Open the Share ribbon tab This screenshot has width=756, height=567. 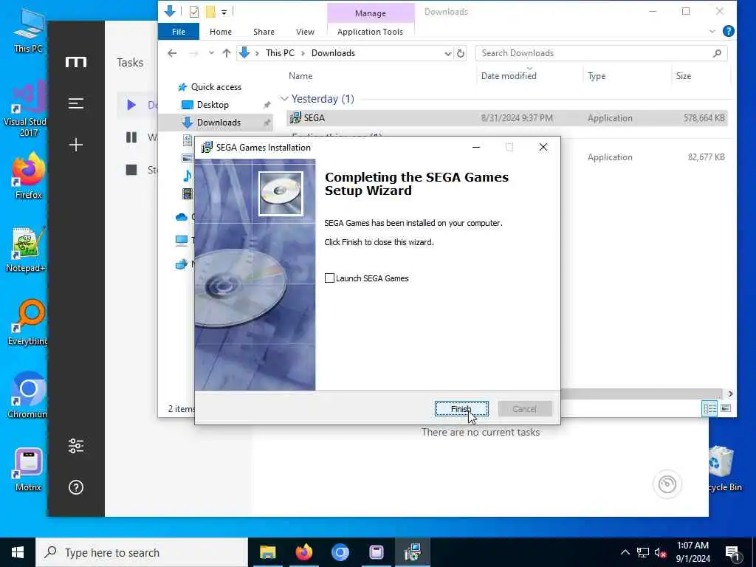264,32
